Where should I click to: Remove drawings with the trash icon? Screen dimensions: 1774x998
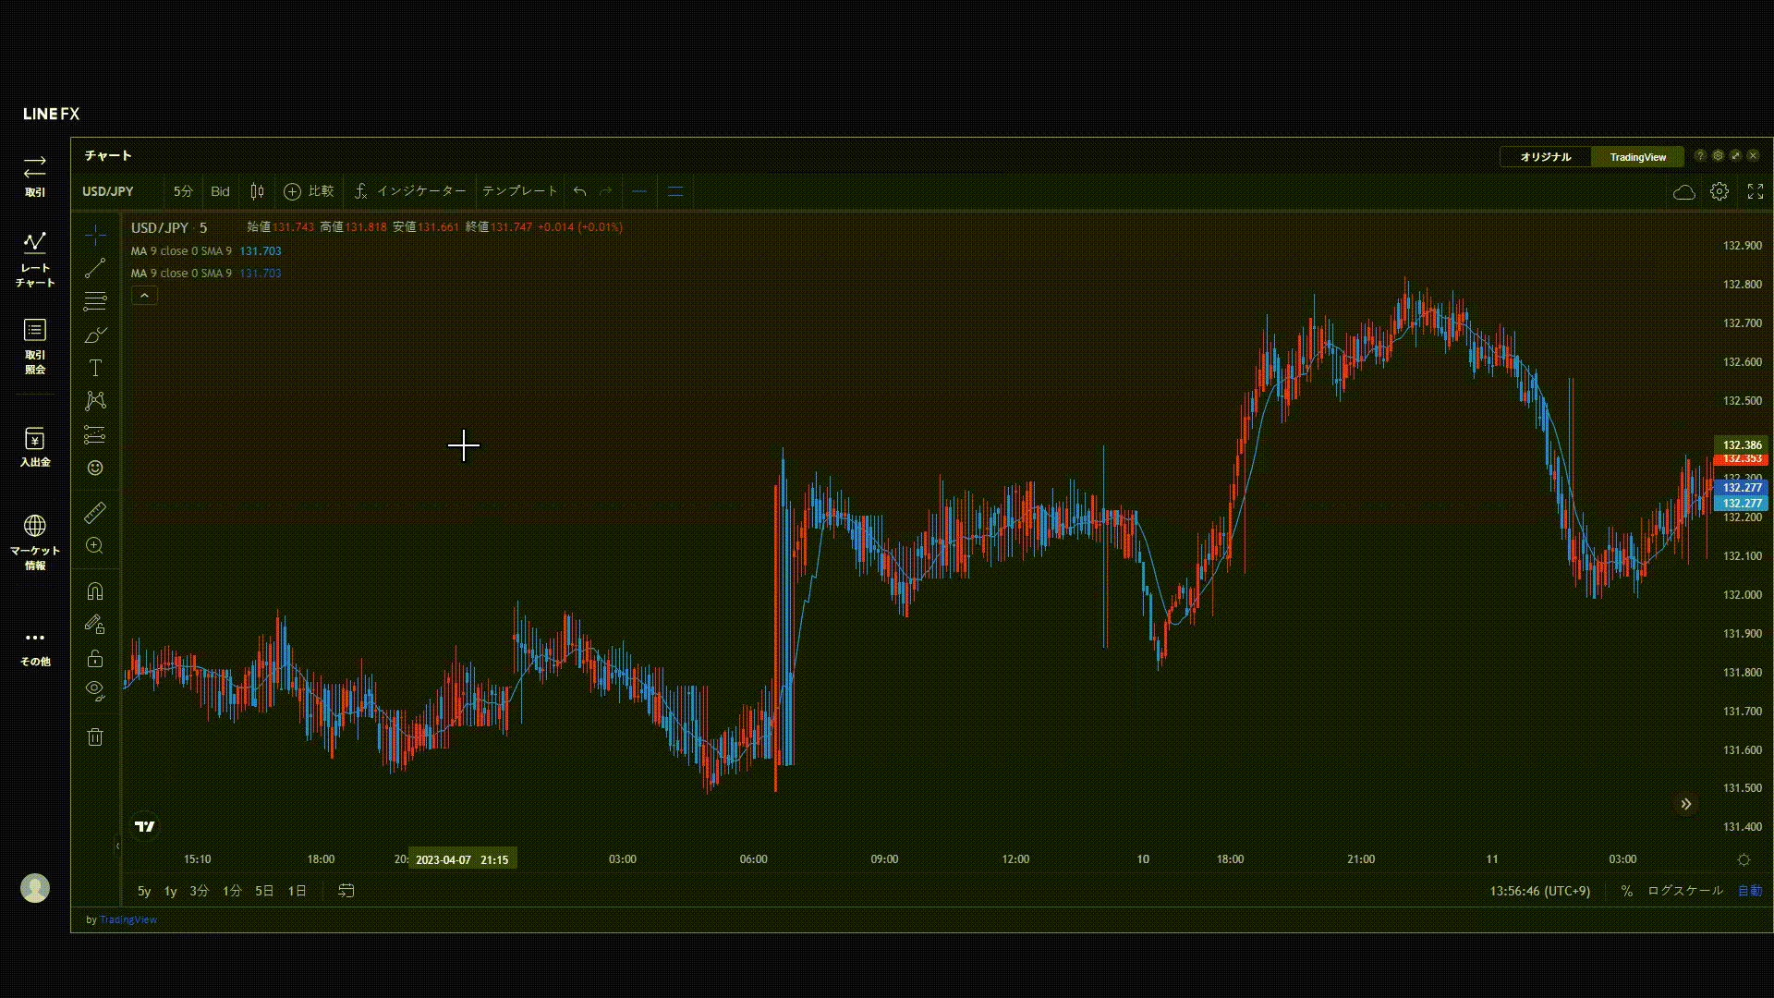click(95, 736)
